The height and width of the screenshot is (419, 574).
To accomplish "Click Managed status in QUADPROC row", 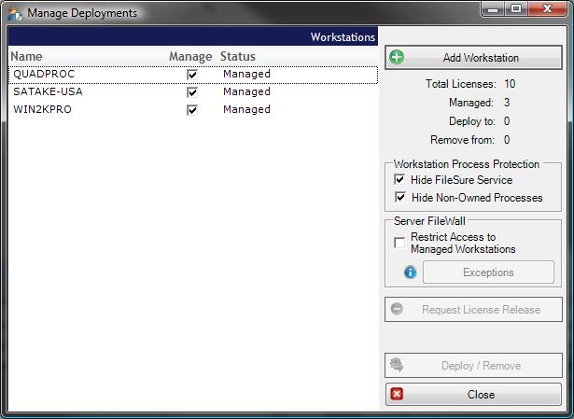I will click(246, 74).
